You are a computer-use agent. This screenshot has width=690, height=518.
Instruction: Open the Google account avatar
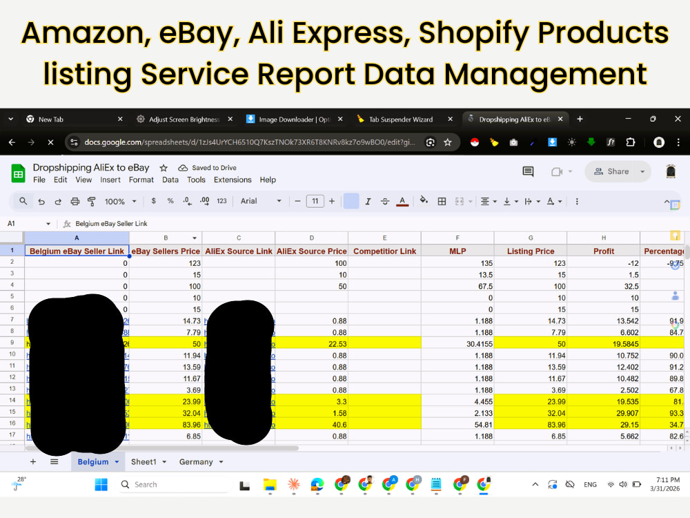[x=671, y=171]
